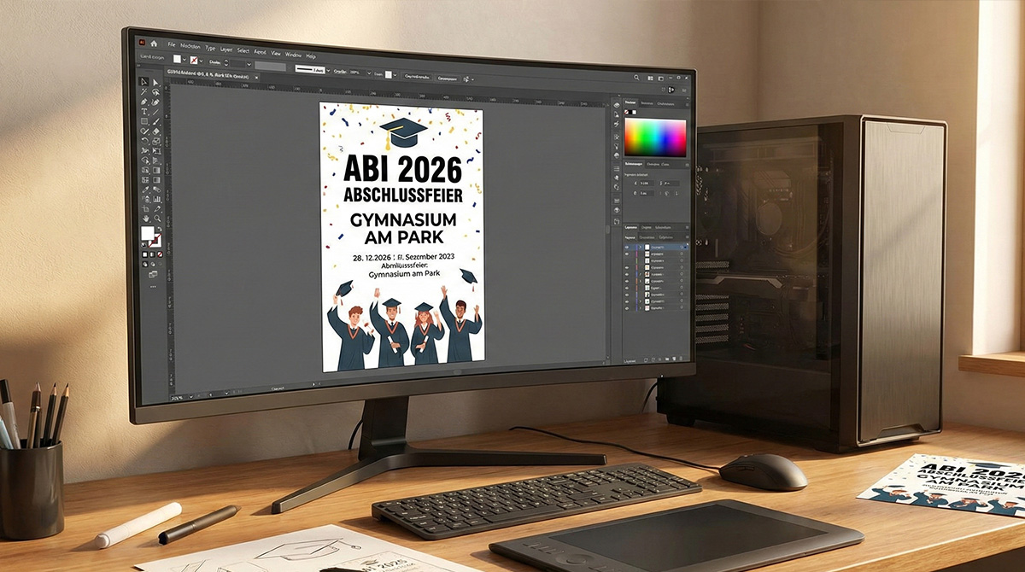Image resolution: width=1025 pixels, height=572 pixels.
Task: Hide the second layer using its eye icon
Action: pyautogui.click(x=628, y=254)
